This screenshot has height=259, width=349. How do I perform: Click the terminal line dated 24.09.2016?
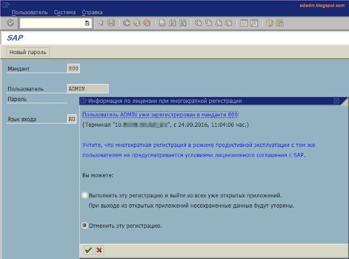[165, 125]
